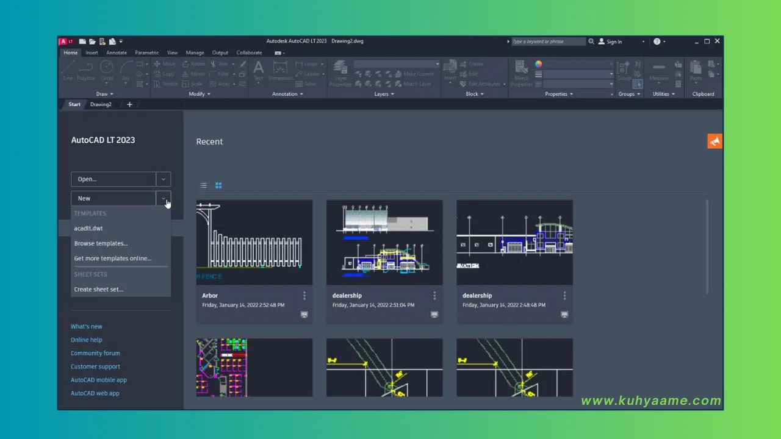Click the Copy tool in Modify panel
Viewport: 781px width, 439px height.
(164, 74)
